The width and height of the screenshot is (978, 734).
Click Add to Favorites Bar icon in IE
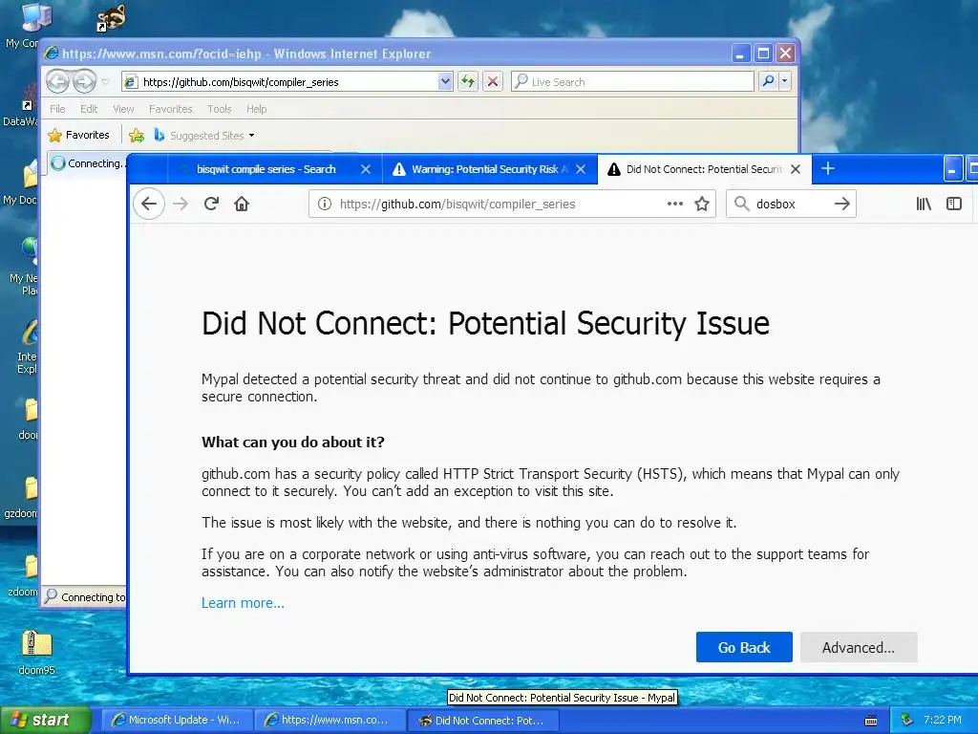[136, 135]
